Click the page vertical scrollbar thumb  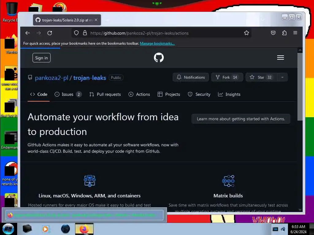[x=300, y=86]
